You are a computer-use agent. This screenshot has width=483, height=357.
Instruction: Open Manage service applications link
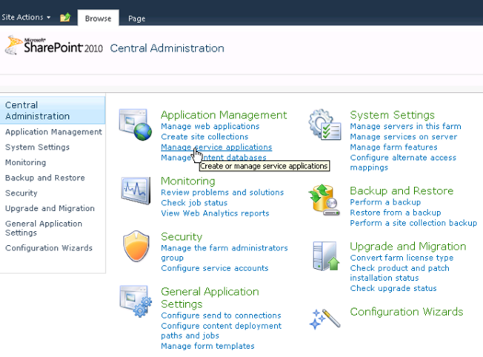pos(216,147)
